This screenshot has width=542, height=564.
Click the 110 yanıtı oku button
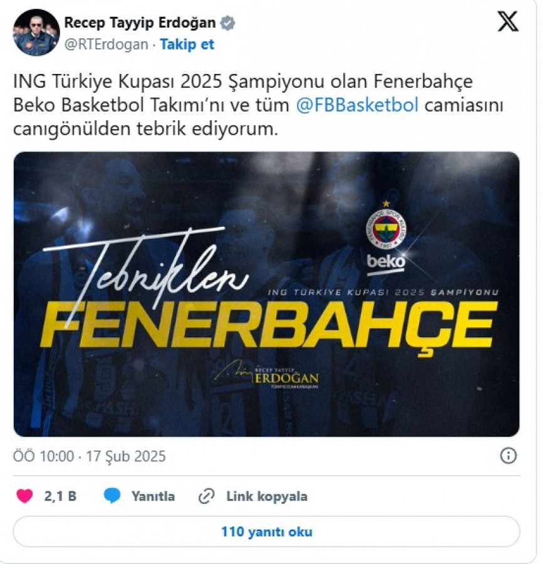(x=266, y=531)
